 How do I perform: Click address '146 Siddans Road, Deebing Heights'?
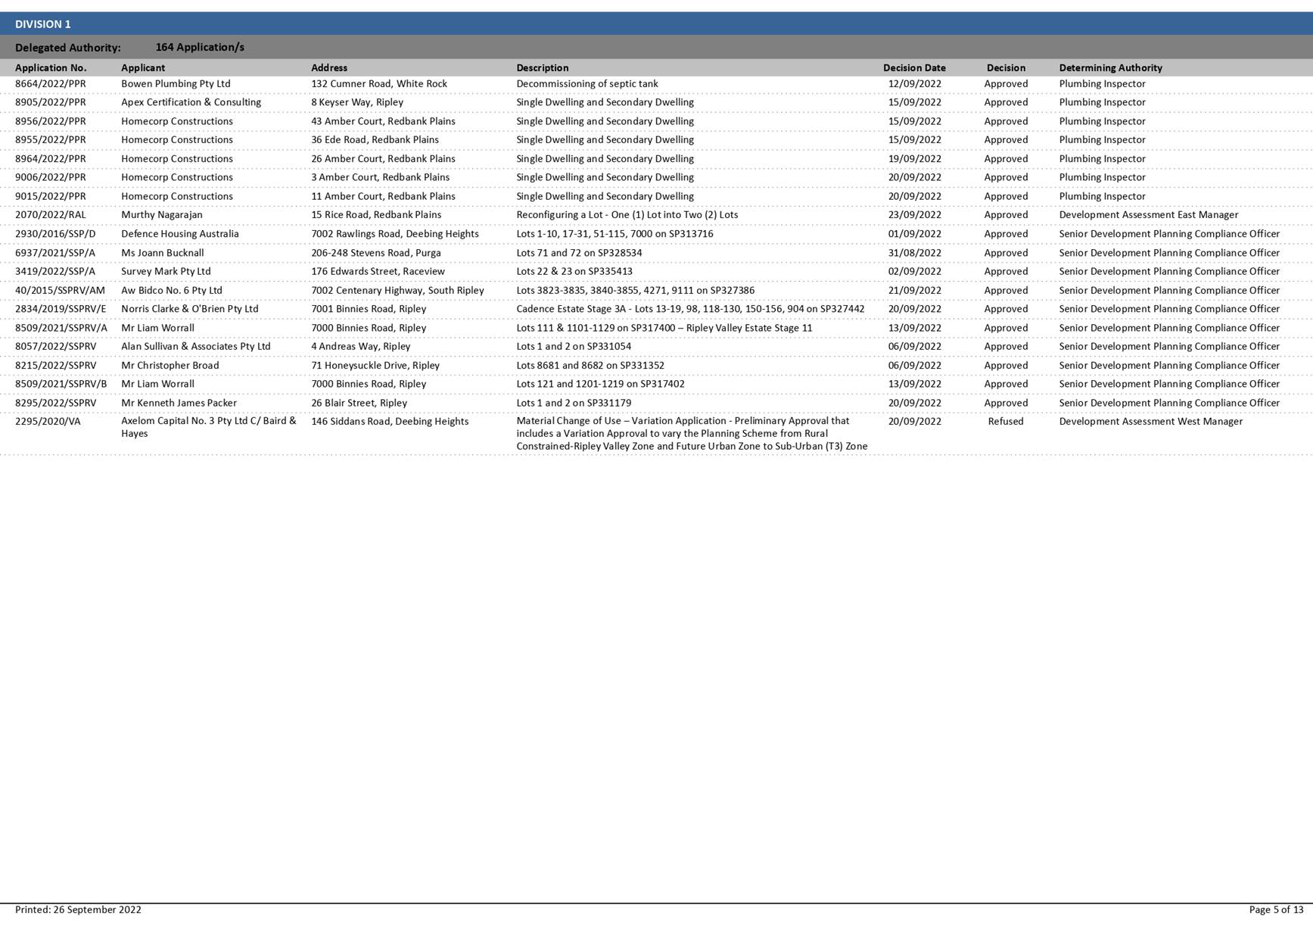pyautogui.click(x=390, y=421)
